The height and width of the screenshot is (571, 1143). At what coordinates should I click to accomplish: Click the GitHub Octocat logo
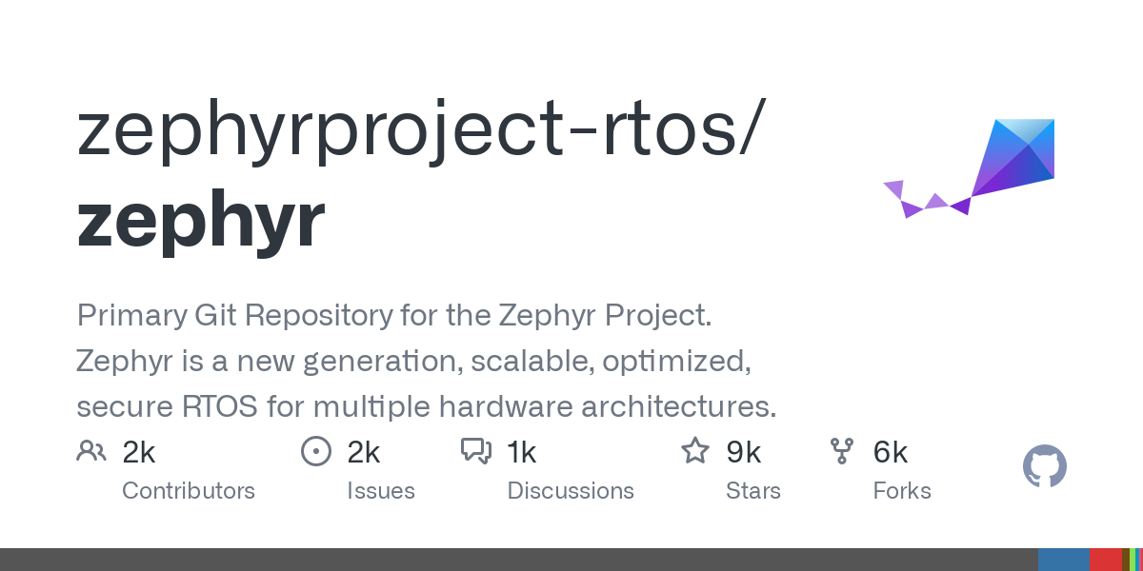[x=1044, y=467]
